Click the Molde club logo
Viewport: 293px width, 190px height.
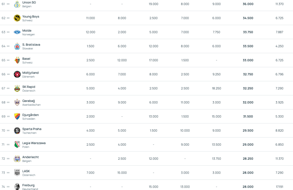click(17, 32)
